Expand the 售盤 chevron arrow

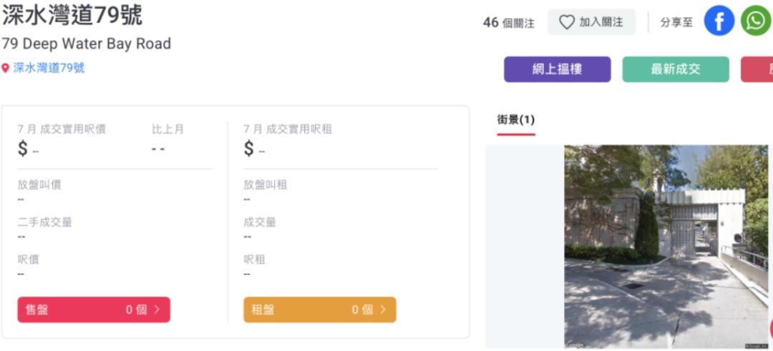[x=157, y=310]
